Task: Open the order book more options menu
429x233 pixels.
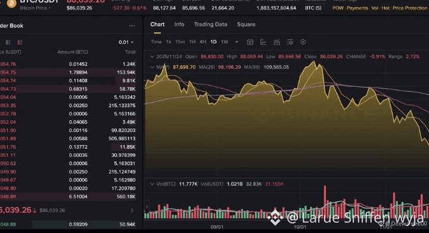Action: pos(132,26)
